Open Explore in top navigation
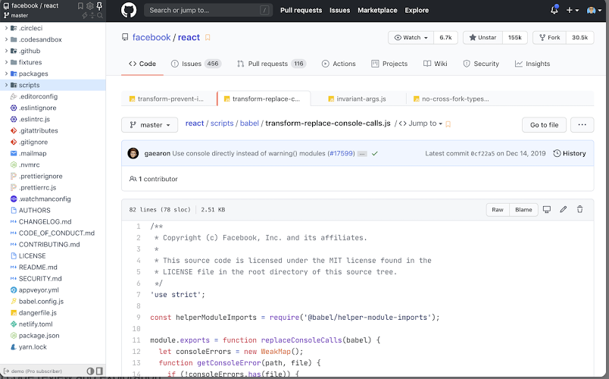The height and width of the screenshot is (379, 609). click(x=417, y=10)
